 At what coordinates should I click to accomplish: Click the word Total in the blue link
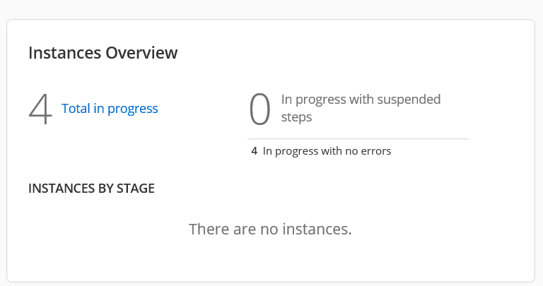[76, 109]
